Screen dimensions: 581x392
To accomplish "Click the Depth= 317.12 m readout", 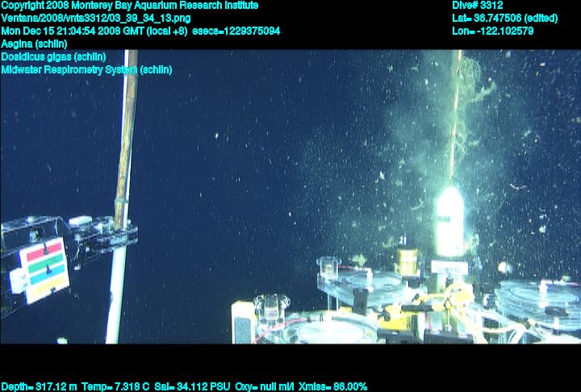I will [x=38, y=386].
